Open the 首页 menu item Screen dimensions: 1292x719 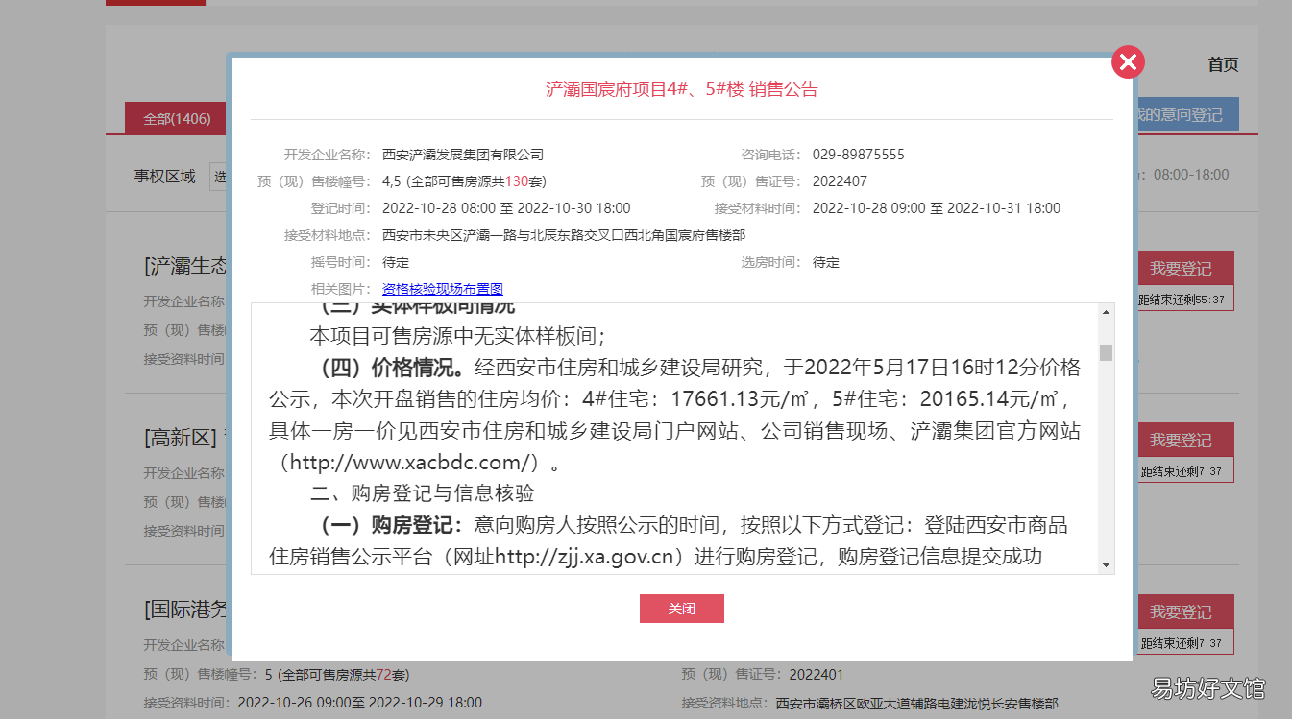(1223, 64)
